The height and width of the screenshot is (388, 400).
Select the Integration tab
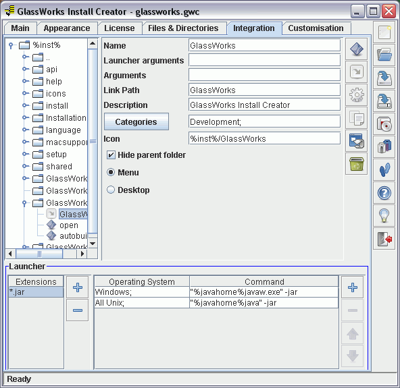click(x=254, y=28)
